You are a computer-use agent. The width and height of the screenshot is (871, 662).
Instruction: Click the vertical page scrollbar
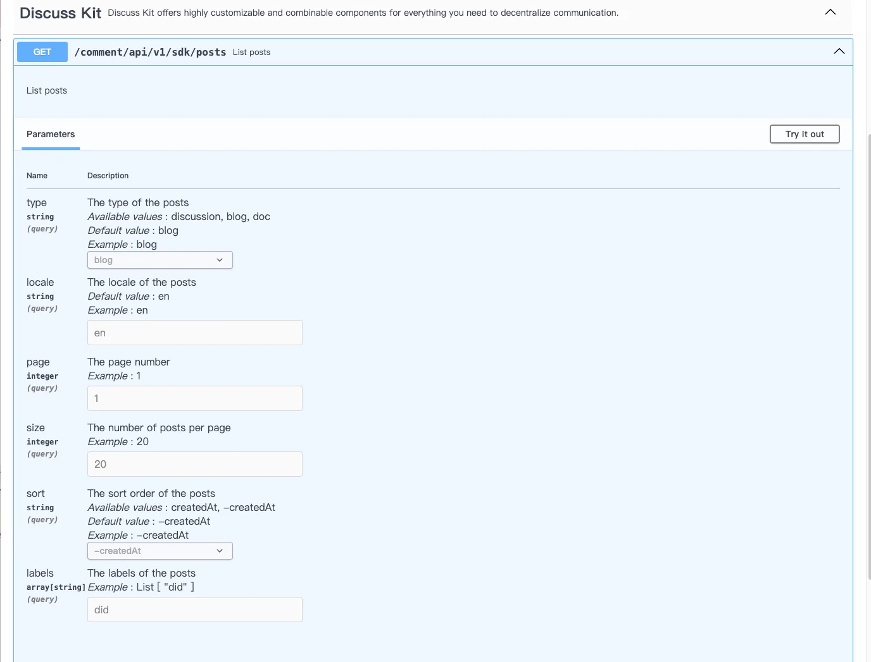tap(868, 357)
